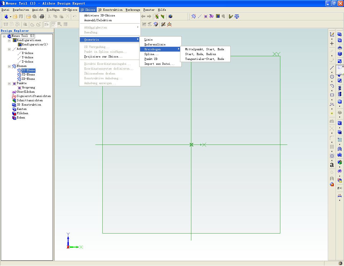Click the shaded globe view icon
The image size is (344, 266).
click(170, 16)
